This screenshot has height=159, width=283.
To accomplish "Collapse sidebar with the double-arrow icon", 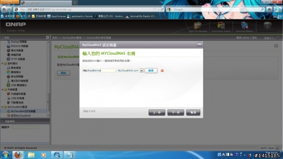I will pos(47,37).
